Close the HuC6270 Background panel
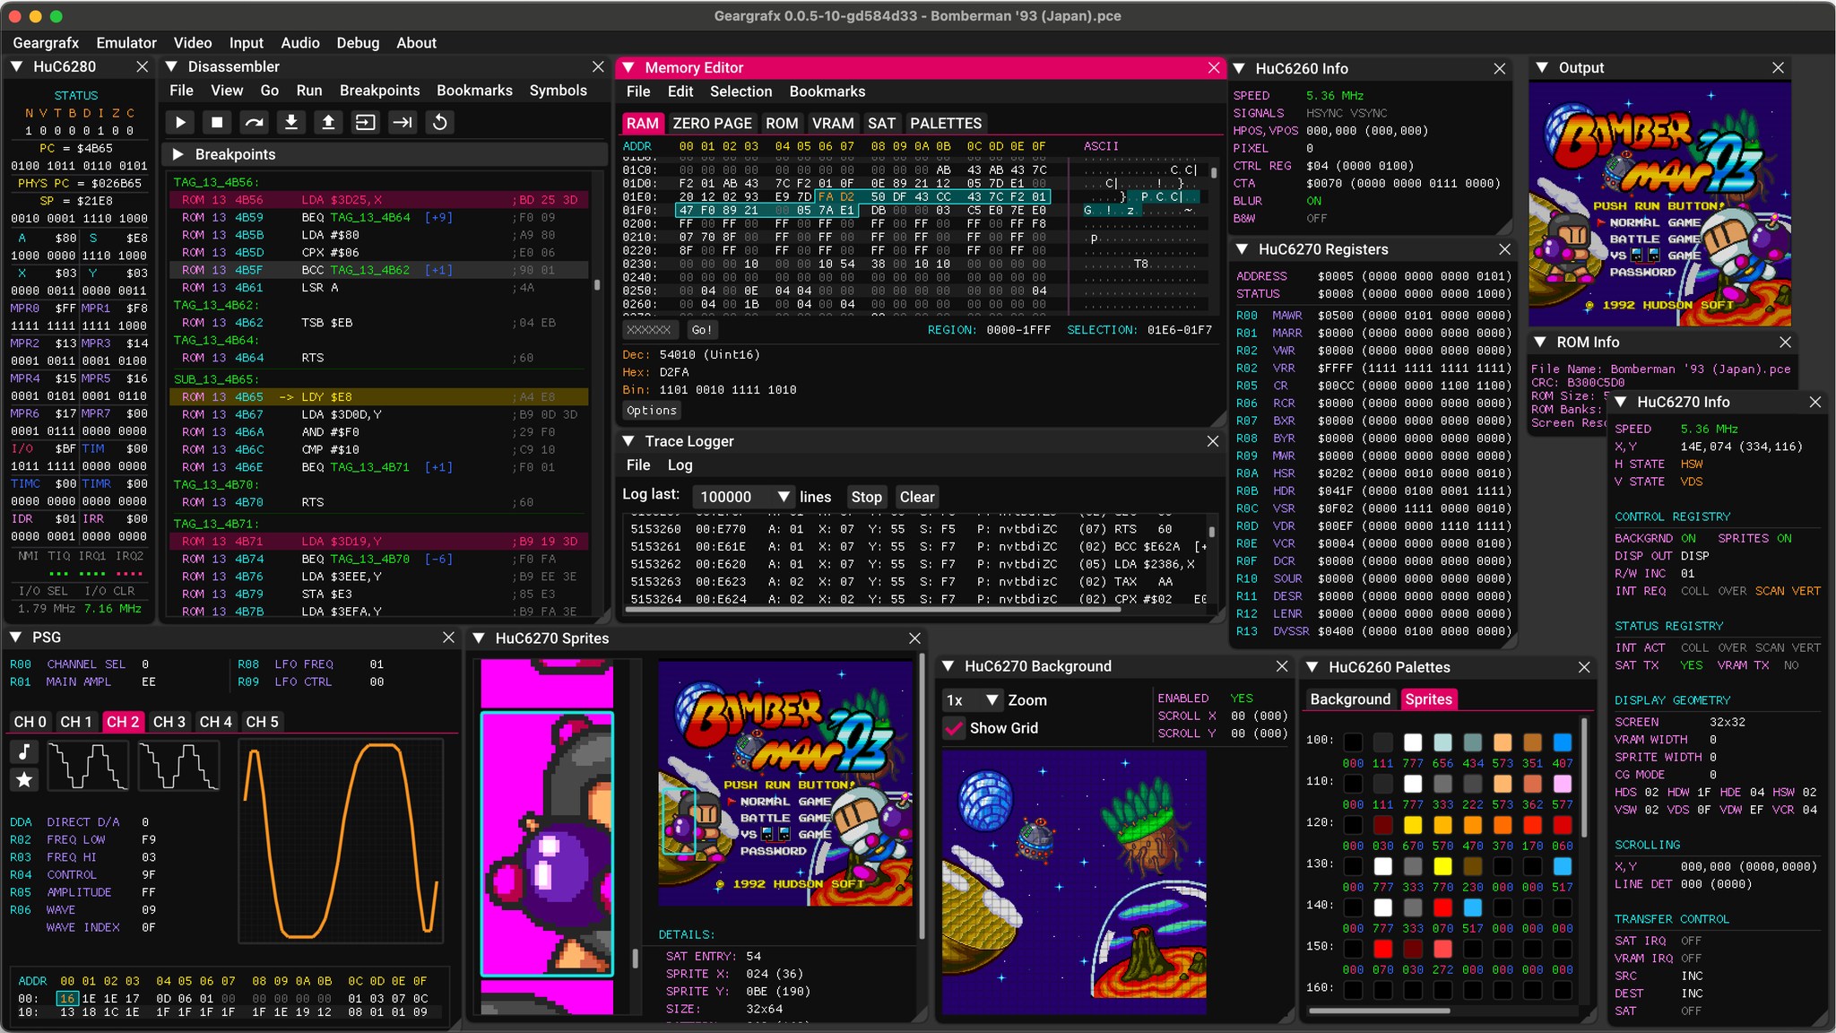1836x1033 pixels. click(x=1282, y=666)
